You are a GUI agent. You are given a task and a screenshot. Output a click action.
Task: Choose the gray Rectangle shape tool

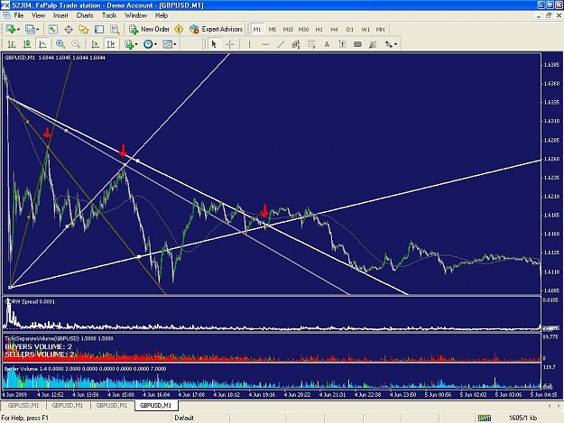tap(357, 44)
